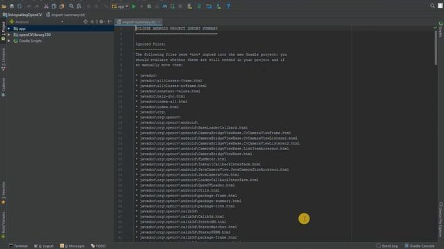Click the Stop square icon
The height and width of the screenshot is (249, 444).
pyautogui.click(x=180, y=6)
